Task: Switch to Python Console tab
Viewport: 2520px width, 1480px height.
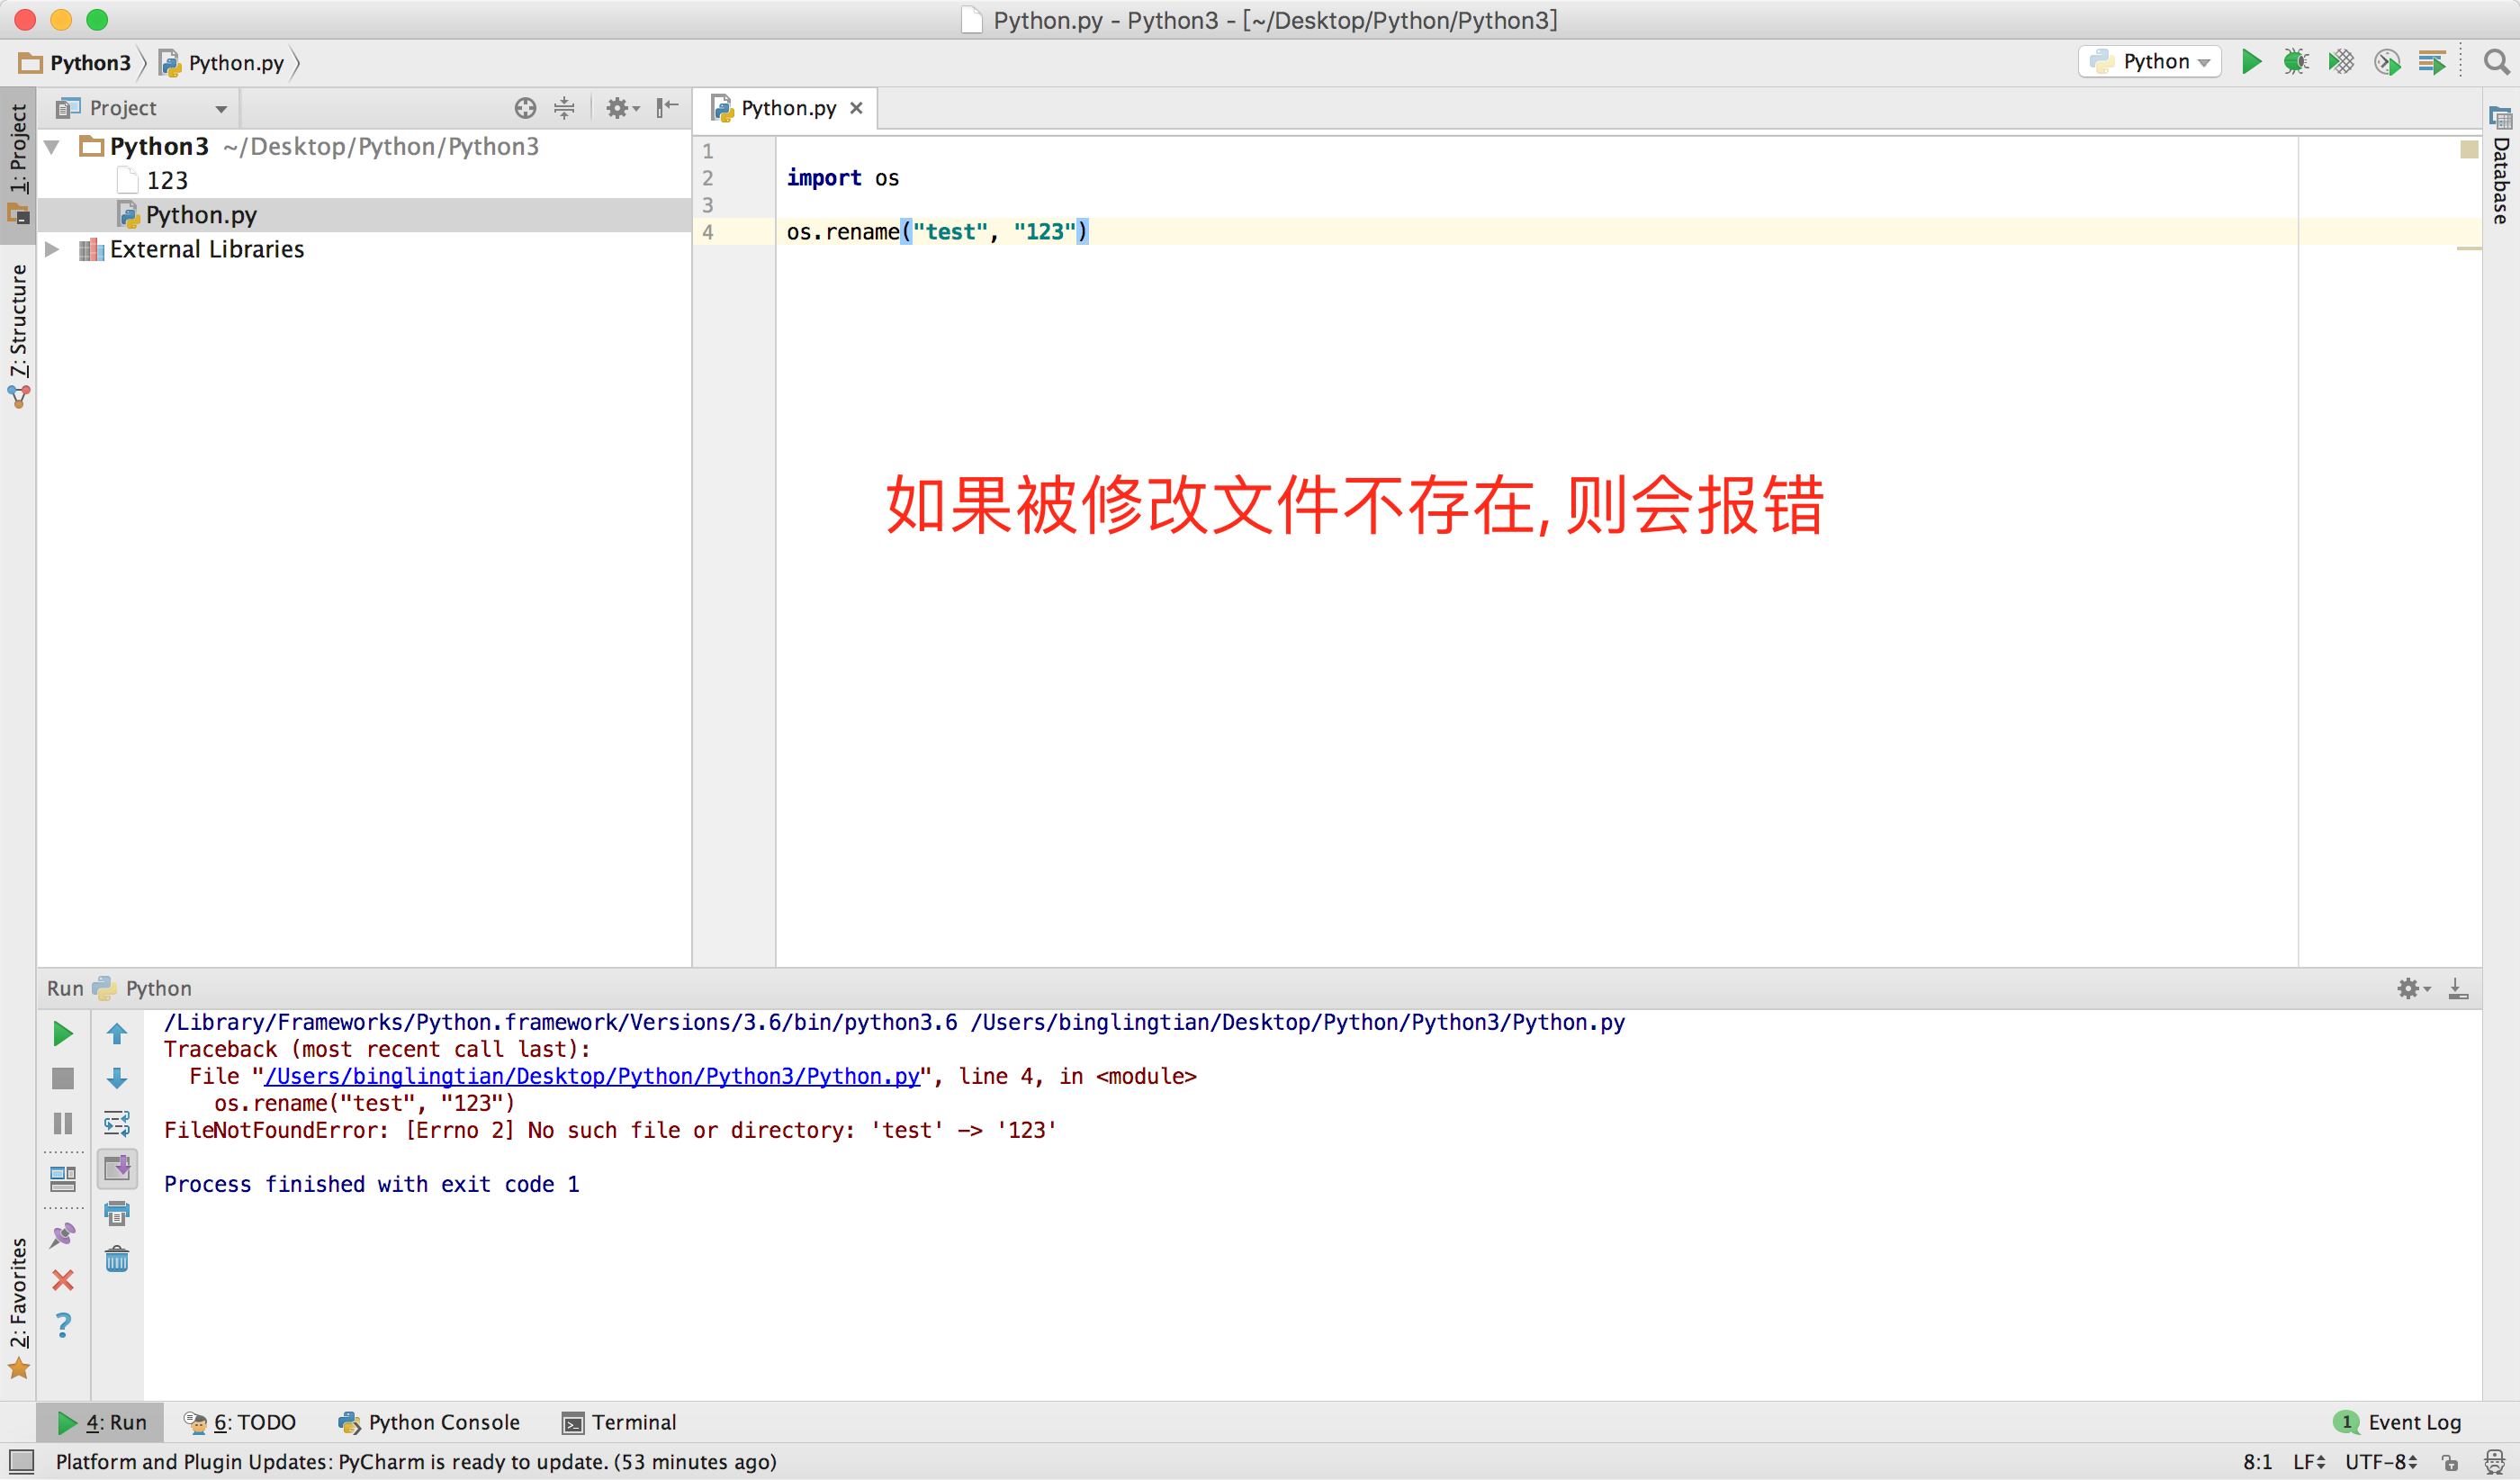Action: [429, 1422]
